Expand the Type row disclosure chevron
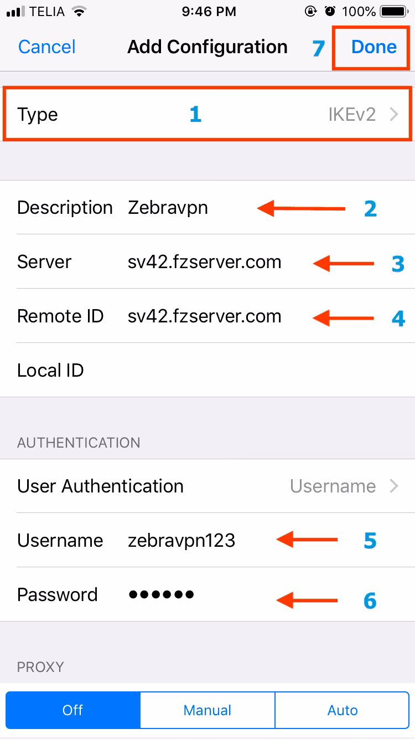 coord(395,114)
